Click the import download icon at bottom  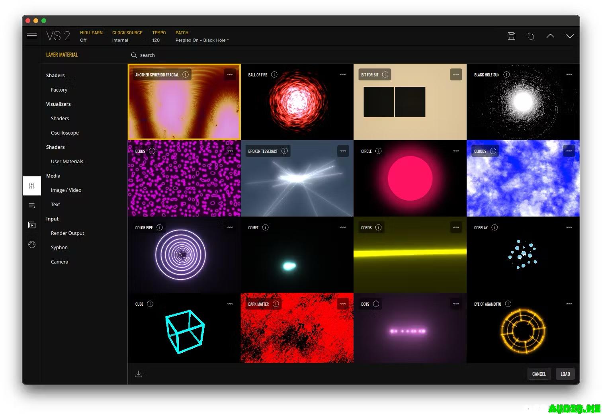139,374
